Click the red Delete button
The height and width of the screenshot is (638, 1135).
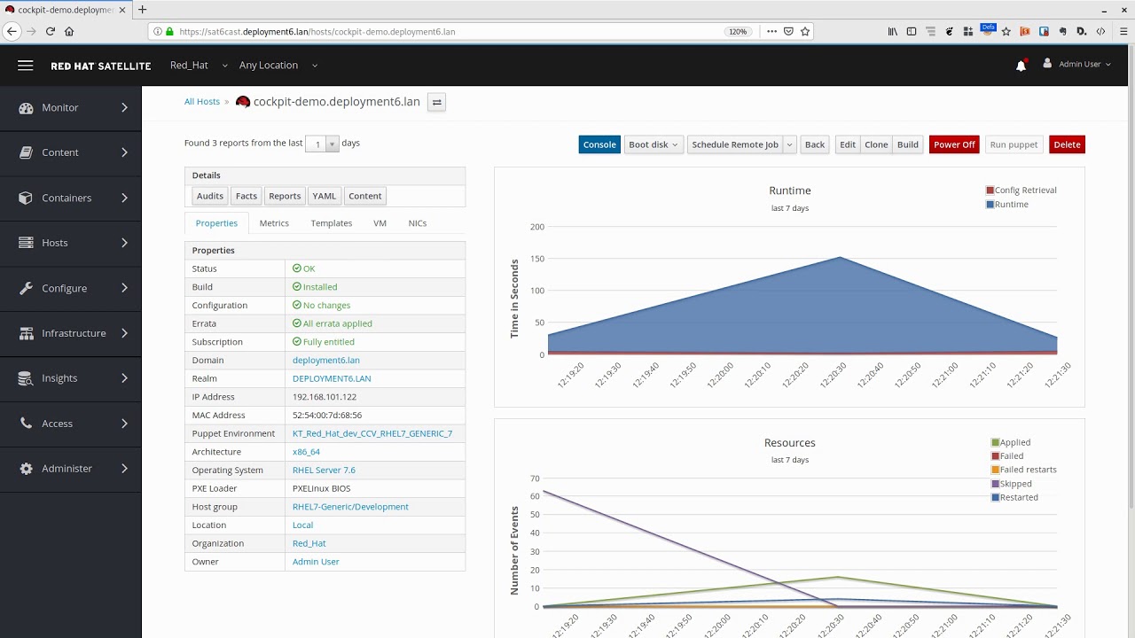(1067, 144)
